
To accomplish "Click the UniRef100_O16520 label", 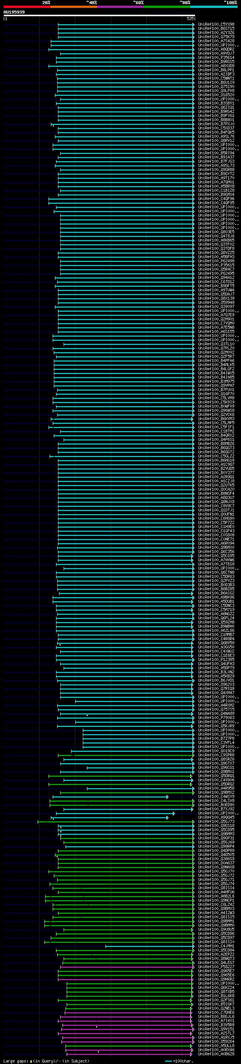I will click(216, 95).
